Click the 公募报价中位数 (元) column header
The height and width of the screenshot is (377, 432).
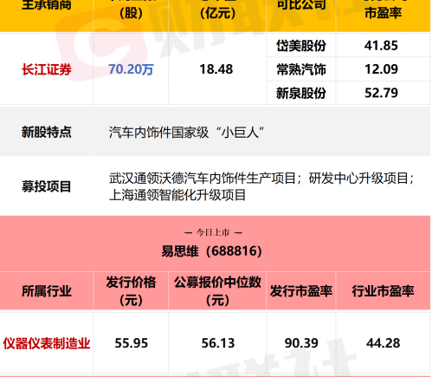click(217, 291)
